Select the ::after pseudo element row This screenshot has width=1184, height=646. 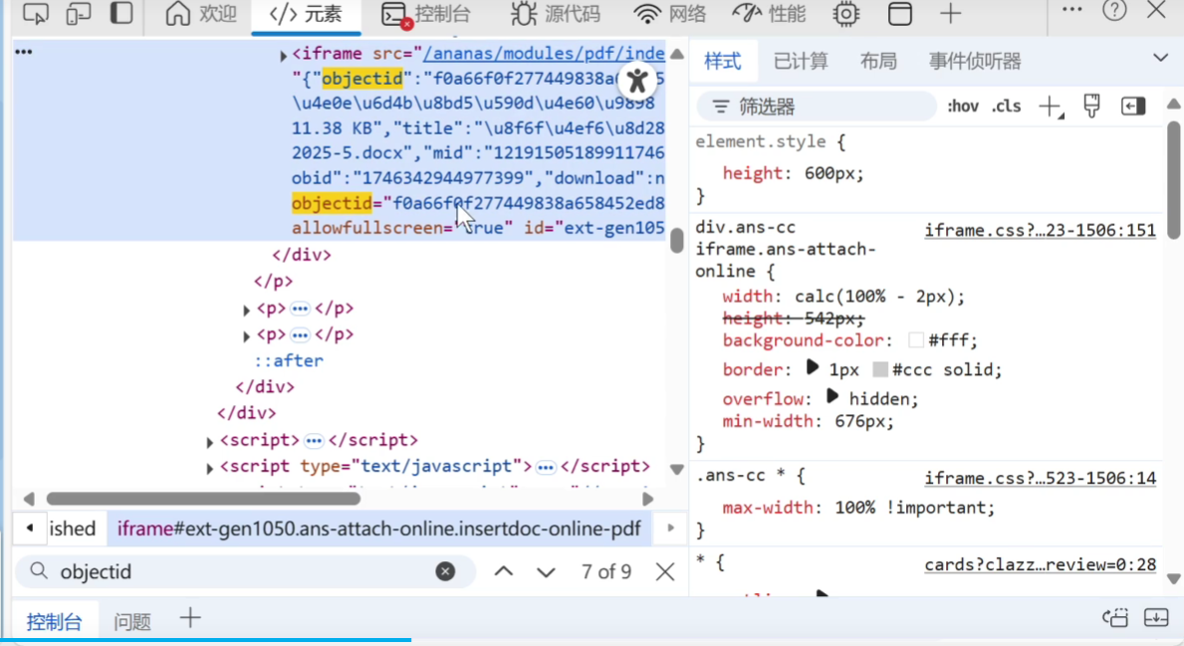pos(289,360)
